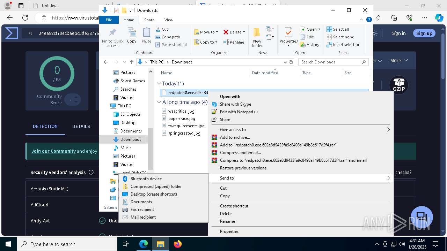Switch to the Share ribbon tab

coord(149,20)
